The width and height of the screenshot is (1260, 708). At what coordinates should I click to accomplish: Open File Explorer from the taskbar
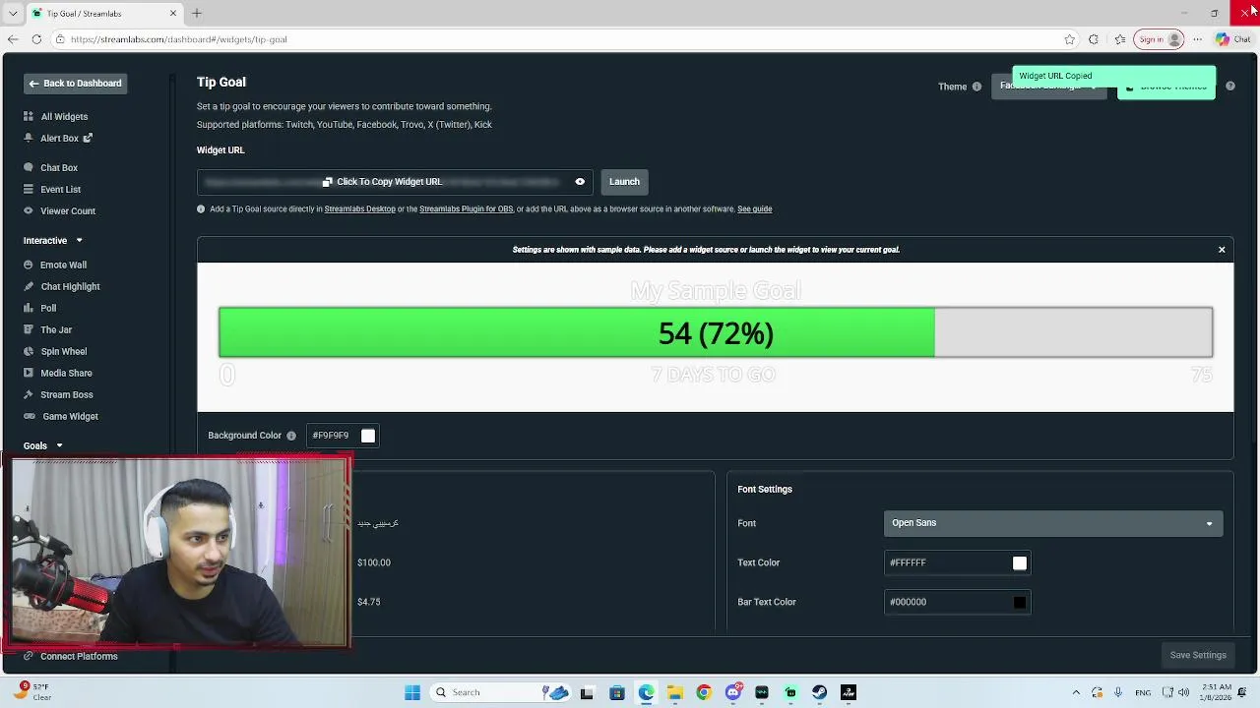(674, 692)
